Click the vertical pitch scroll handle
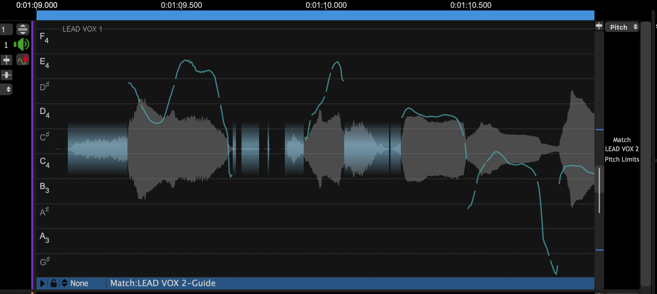Screen dimensions: 657x294 599,191
